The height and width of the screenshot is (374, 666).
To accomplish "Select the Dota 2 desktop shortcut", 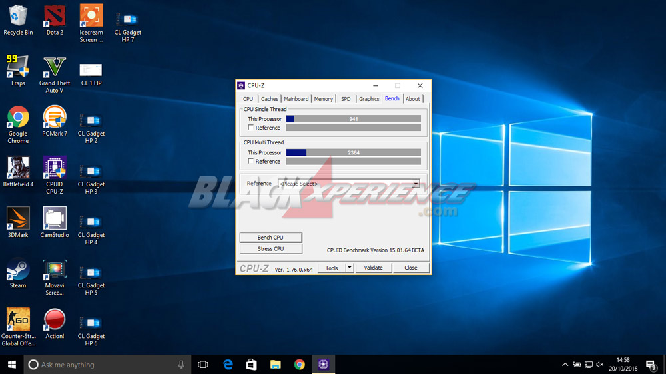I will tap(55, 20).
